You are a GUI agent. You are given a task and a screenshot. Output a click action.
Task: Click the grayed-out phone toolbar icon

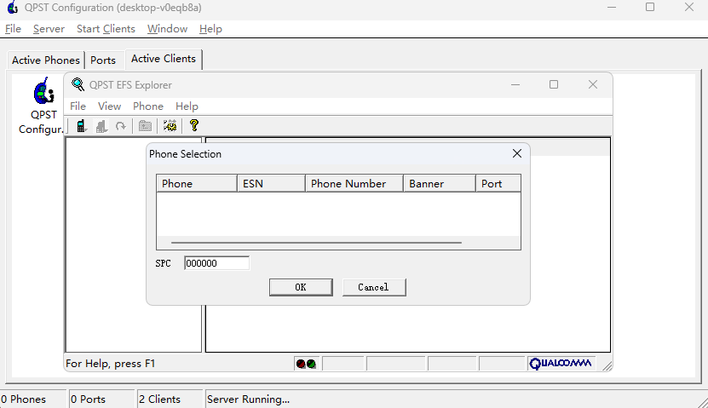[x=101, y=126]
